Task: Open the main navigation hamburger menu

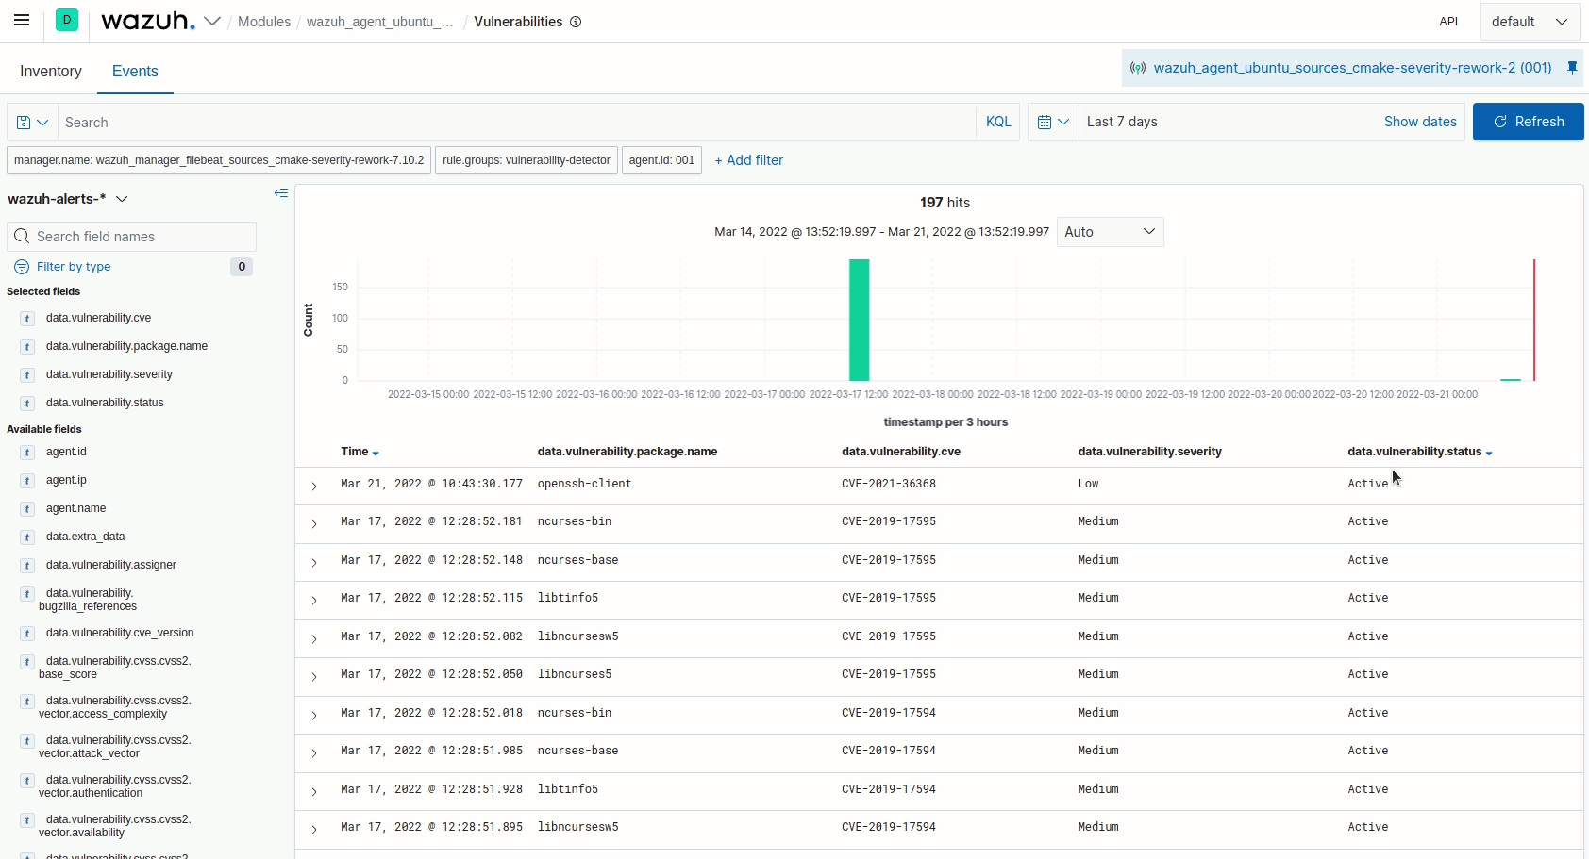Action: coord(22,21)
